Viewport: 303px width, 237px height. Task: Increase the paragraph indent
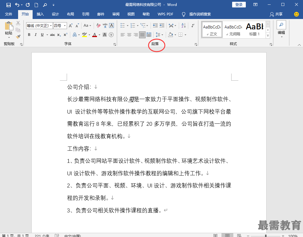[162, 26]
